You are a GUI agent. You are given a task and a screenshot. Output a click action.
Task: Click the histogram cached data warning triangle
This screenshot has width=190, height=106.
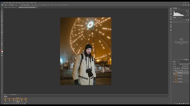[x=187, y=11]
